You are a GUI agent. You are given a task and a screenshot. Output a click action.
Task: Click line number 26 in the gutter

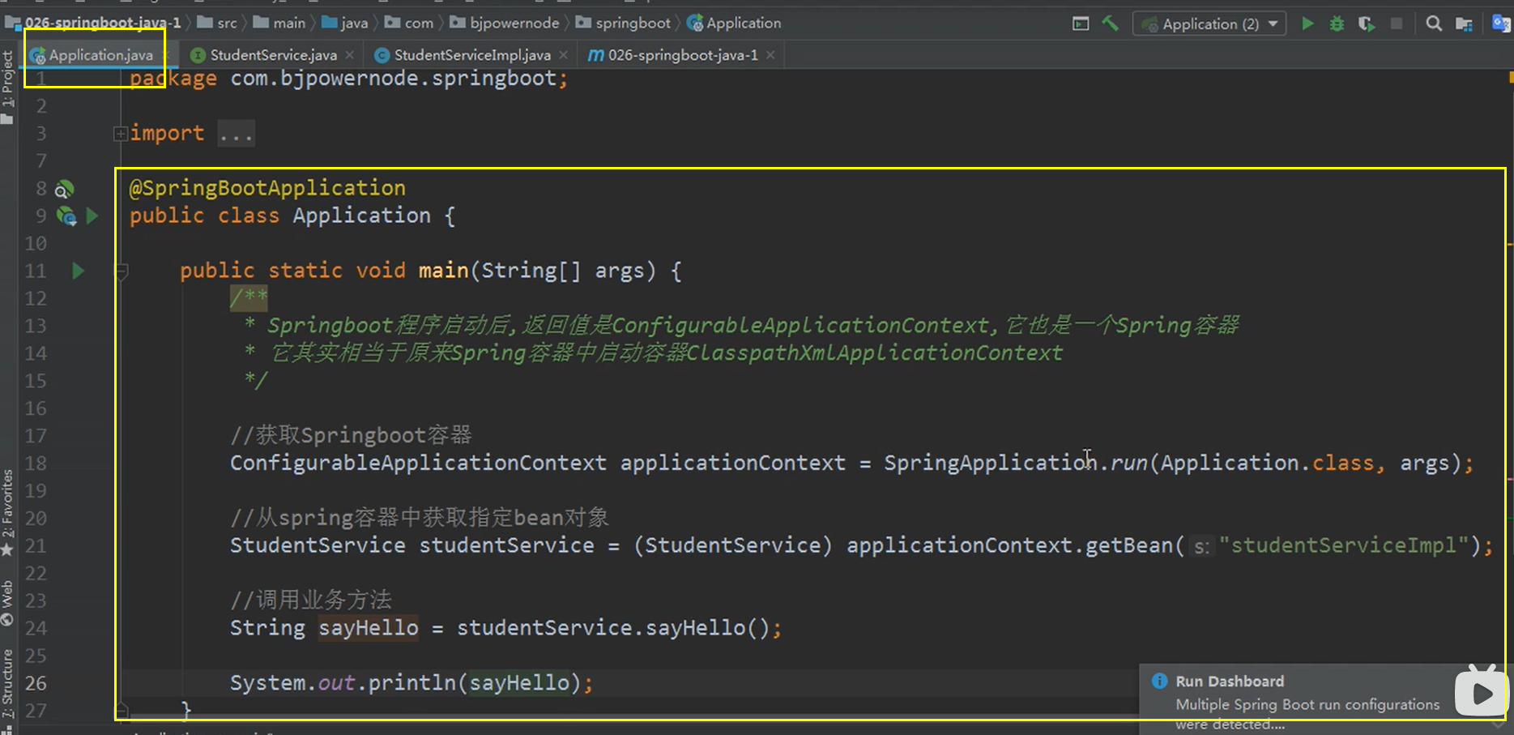[36, 683]
